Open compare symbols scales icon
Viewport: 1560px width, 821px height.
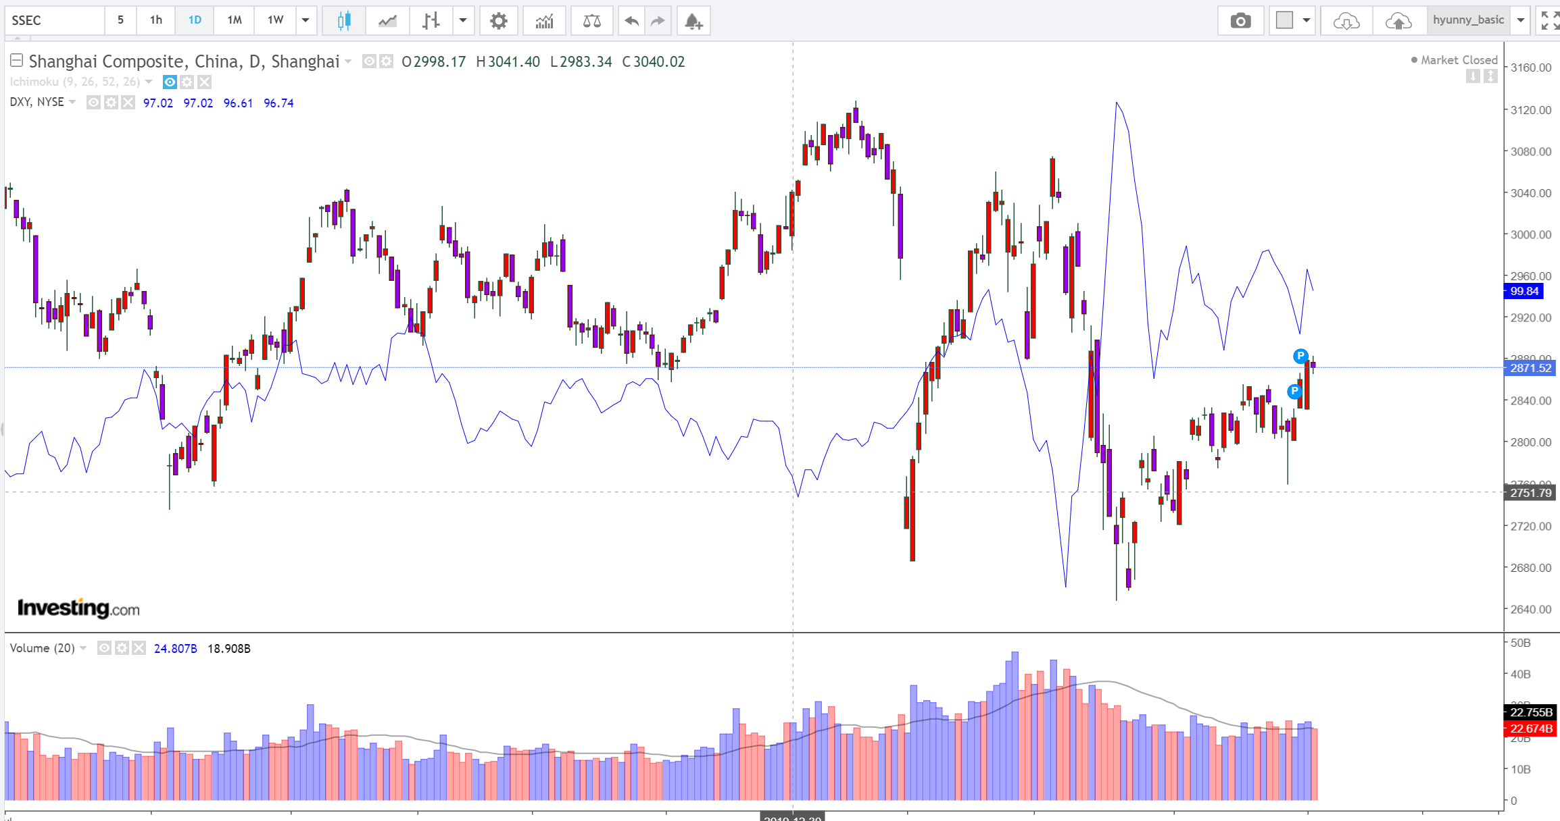(x=591, y=20)
